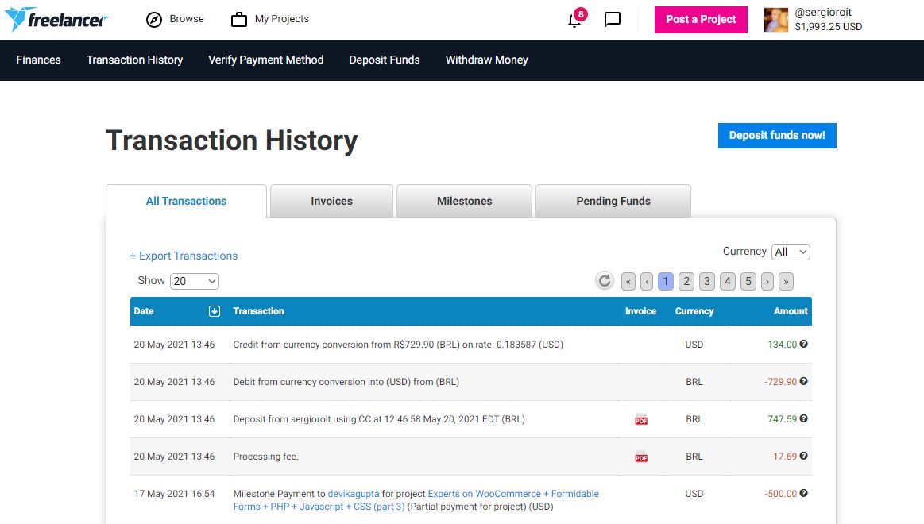Click the Freelancer logo
The image size is (924, 524).
click(56, 20)
